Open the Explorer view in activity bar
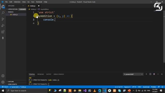The height and width of the screenshot is (93, 165). pos(3,7)
